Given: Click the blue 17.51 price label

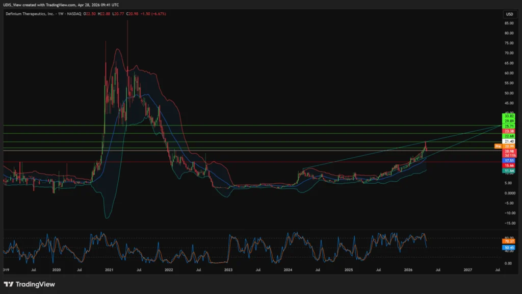Looking at the screenshot, I should 509,160.
